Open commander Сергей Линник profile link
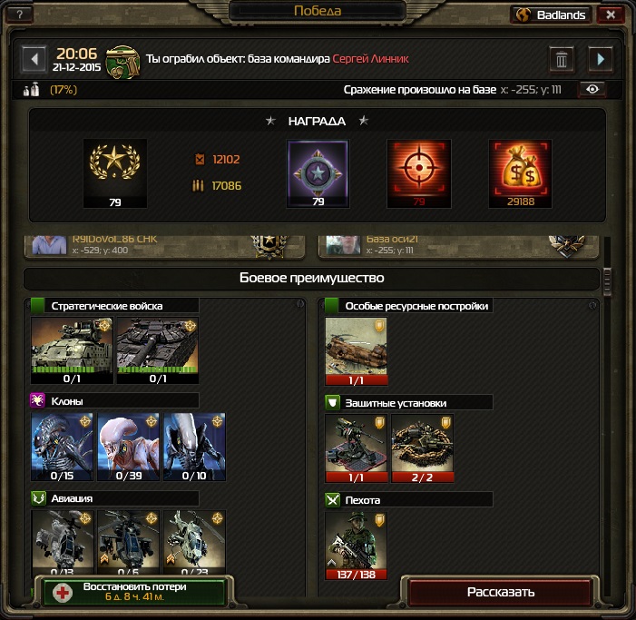This screenshot has height=620, width=636. pos(370,59)
